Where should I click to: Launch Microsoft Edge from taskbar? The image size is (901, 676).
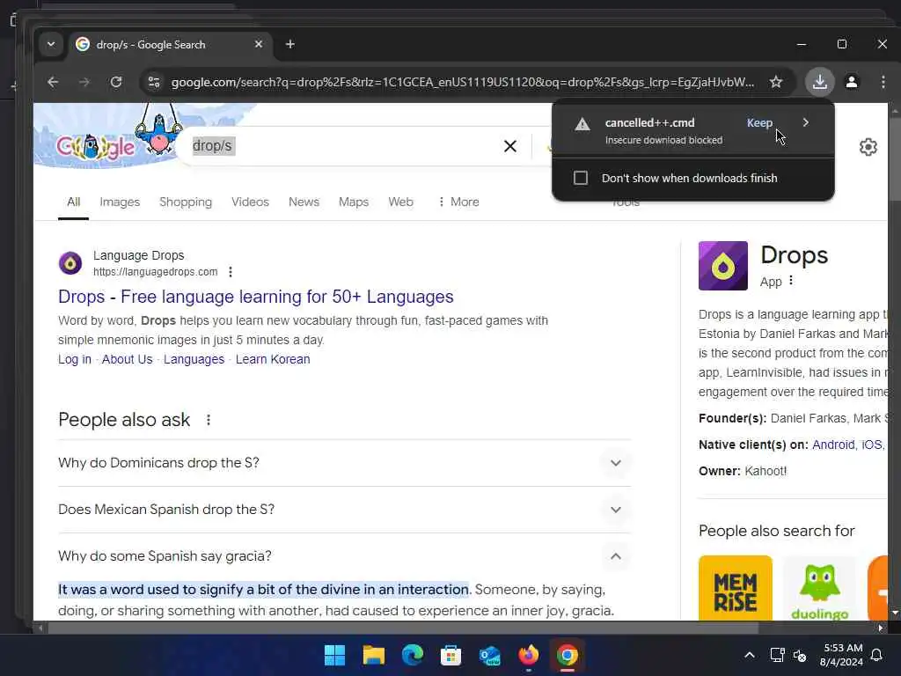413,655
